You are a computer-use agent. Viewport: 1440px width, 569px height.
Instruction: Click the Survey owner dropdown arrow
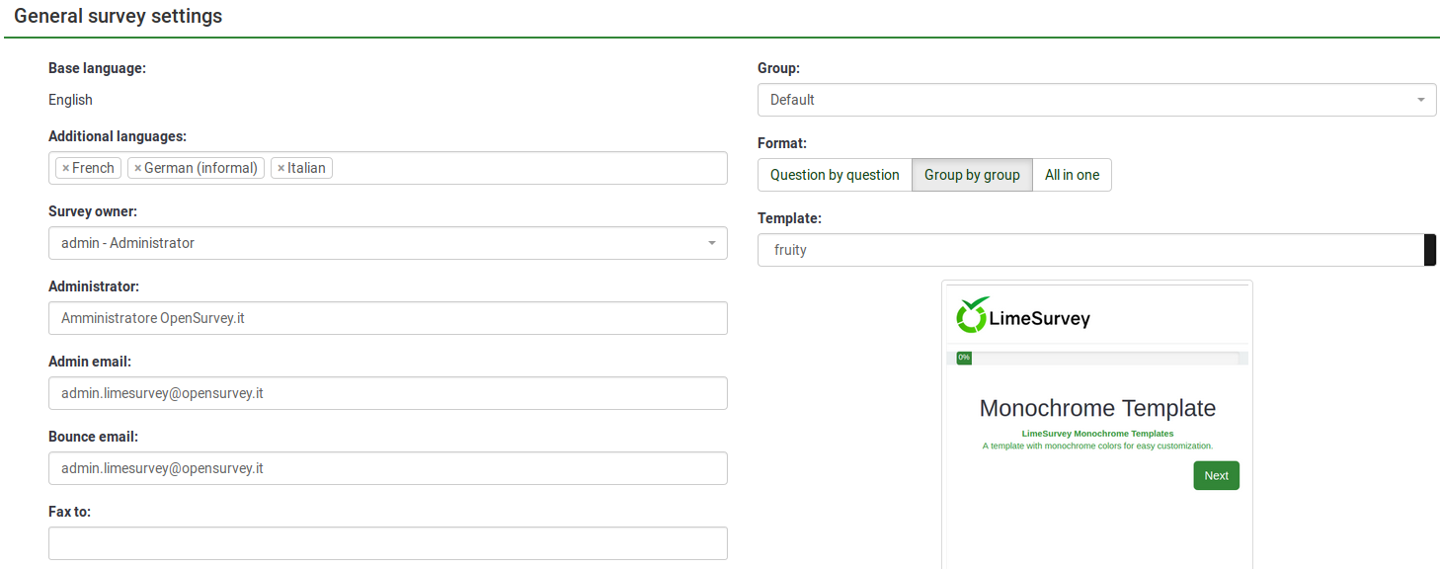[711, 243]
